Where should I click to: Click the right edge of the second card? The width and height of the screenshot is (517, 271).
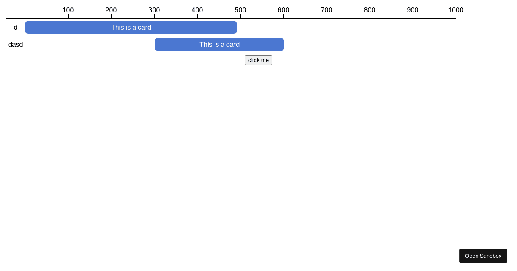(x=283, y=44)
